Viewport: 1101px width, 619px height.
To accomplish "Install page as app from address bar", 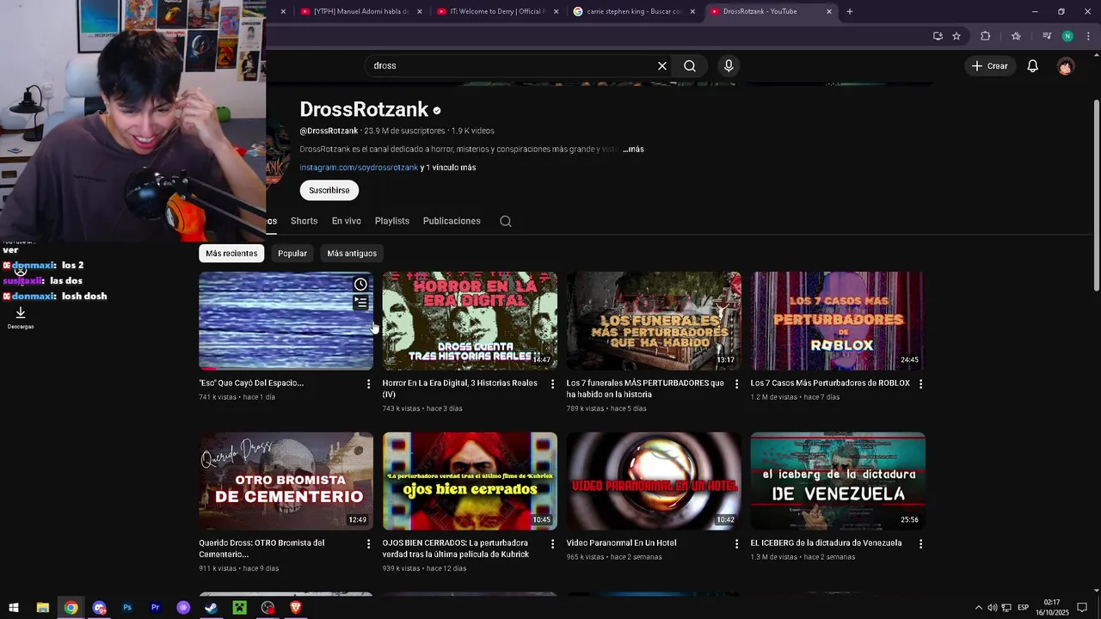I will [x=938, y=36].
